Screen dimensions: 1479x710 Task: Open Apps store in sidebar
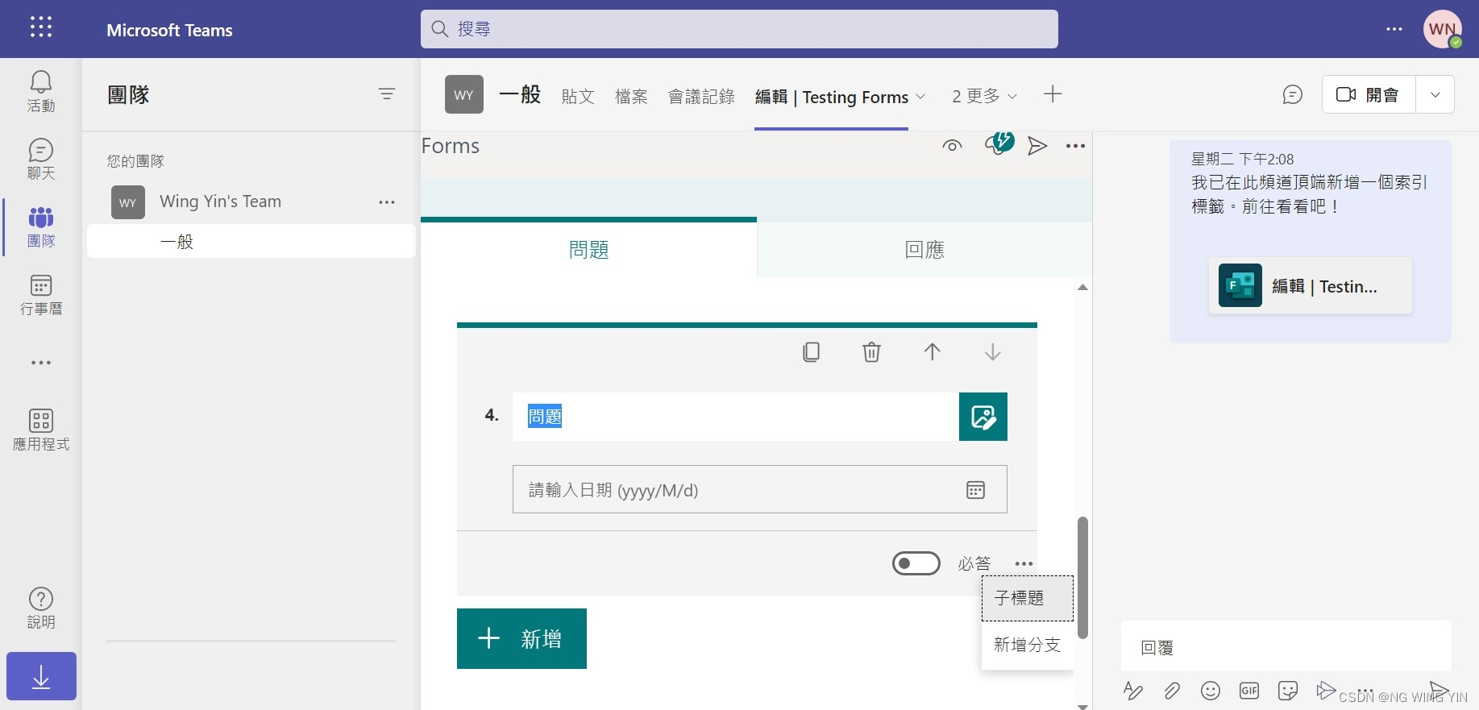tap(41, 430)
